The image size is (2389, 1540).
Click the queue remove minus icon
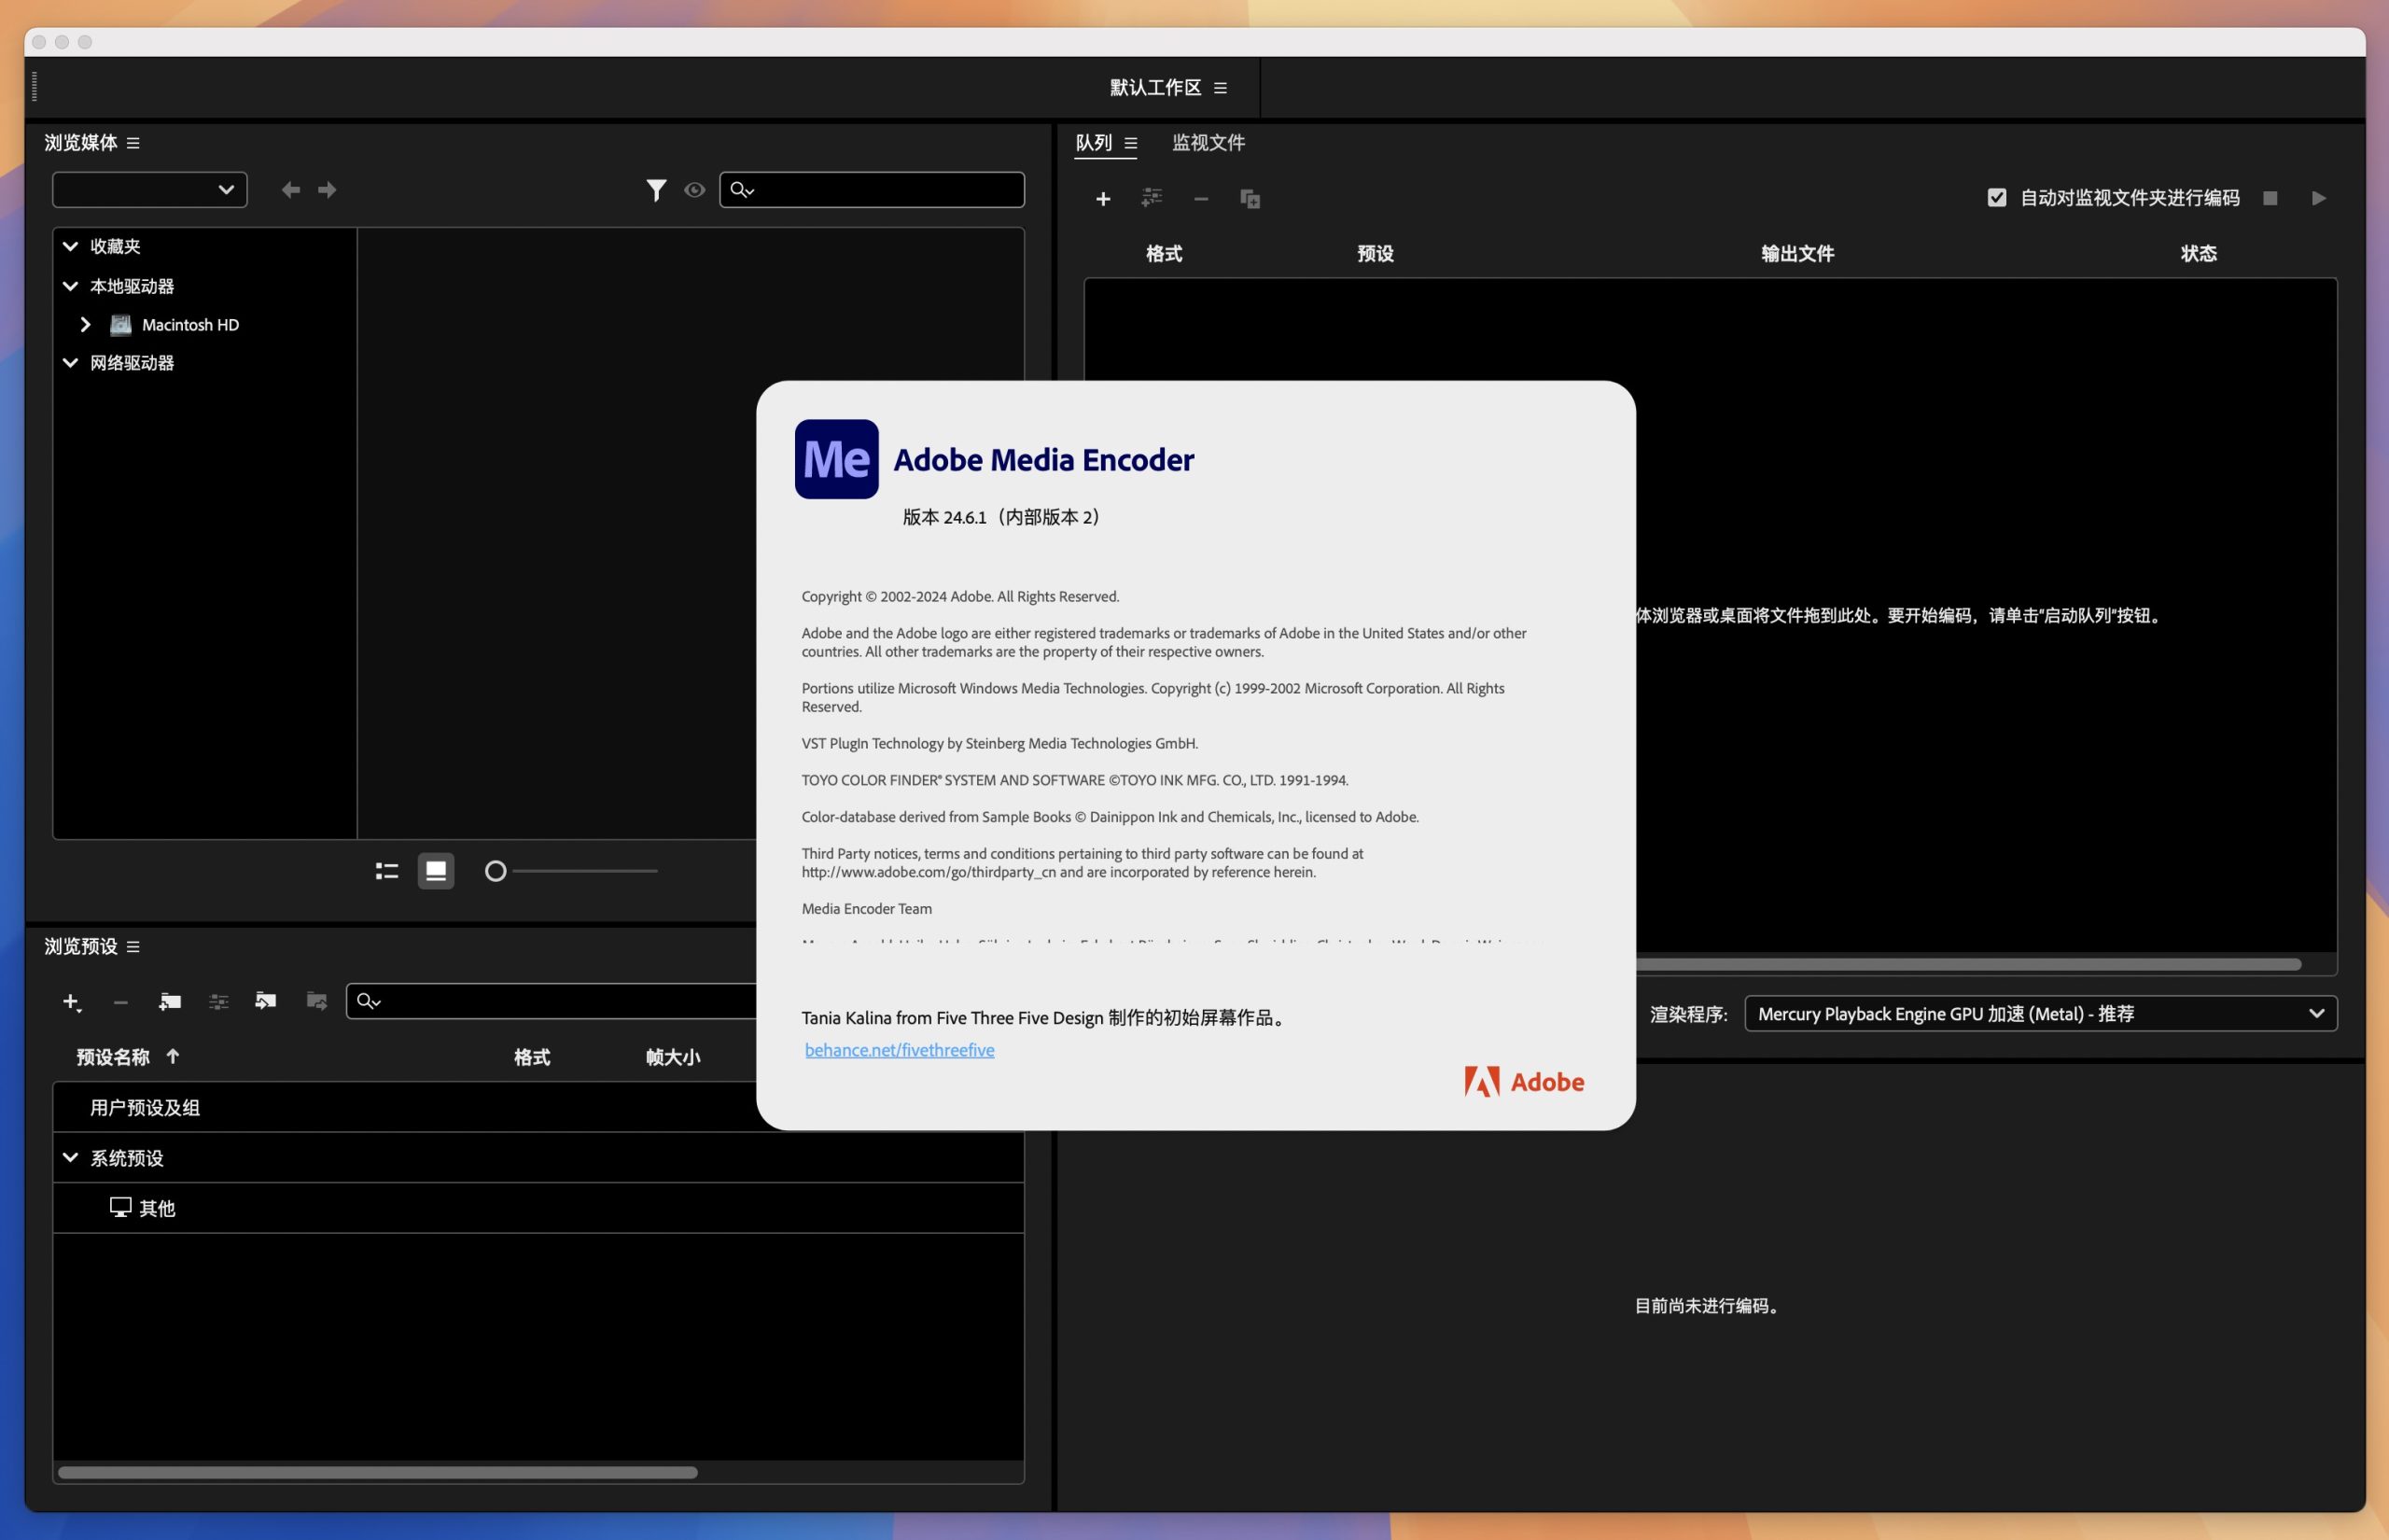(x=1200, y=199)
